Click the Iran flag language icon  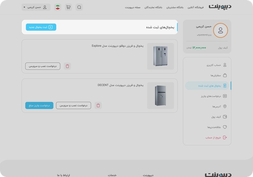tap(58, 7)
